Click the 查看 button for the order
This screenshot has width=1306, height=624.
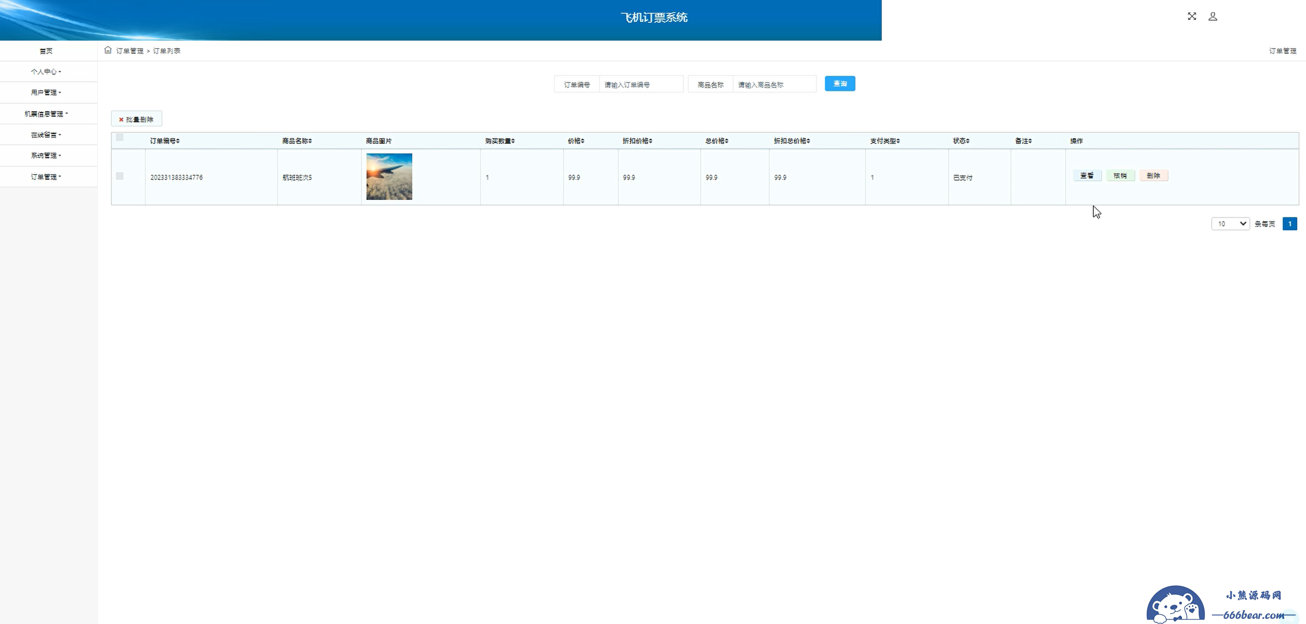tap(1087, 175)
